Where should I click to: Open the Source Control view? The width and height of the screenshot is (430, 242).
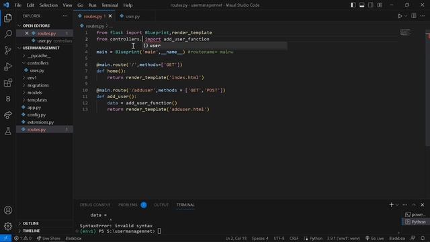[8, 50]
